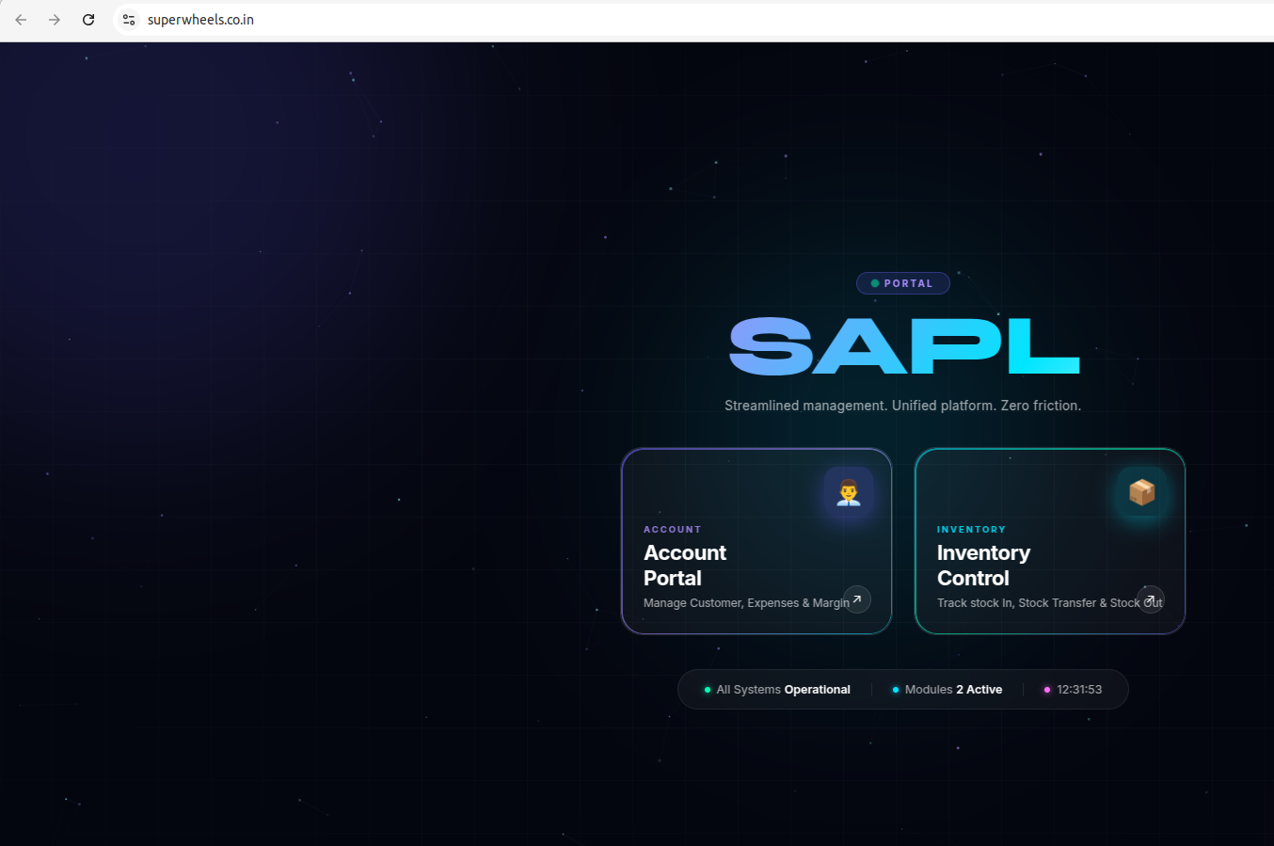Click the small INVENTORY category label
Screen dimensions: 1274x846
tap(971, 530)
